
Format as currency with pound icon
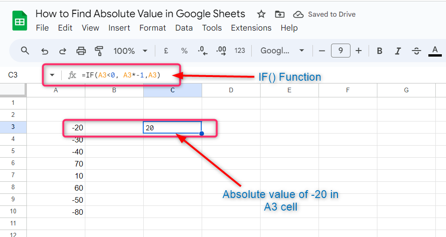(x=166, y=51)
